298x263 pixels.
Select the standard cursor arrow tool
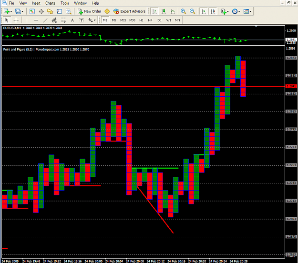point(7,20)
